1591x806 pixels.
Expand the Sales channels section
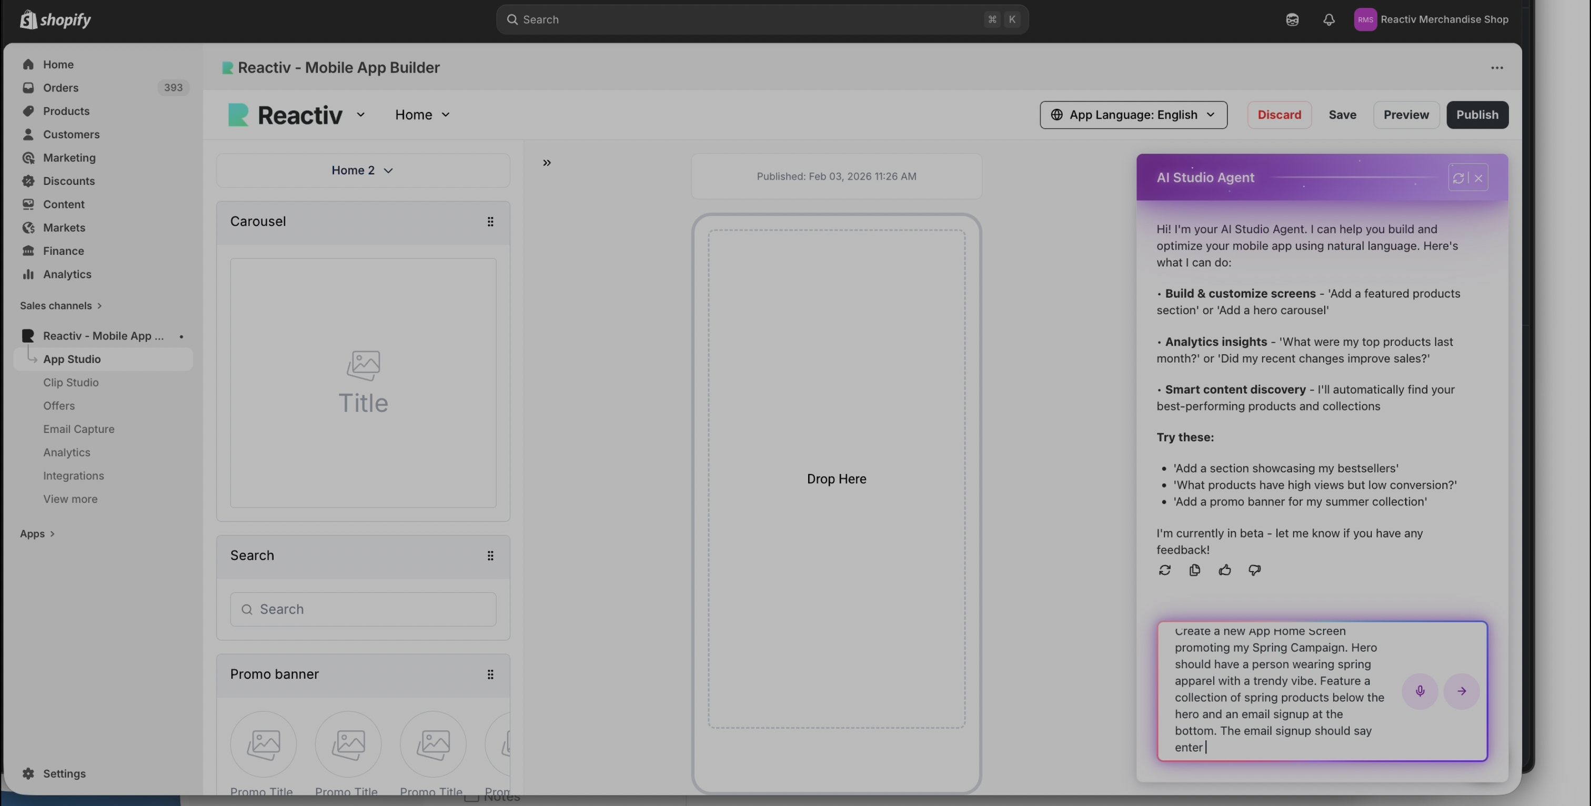61,306
